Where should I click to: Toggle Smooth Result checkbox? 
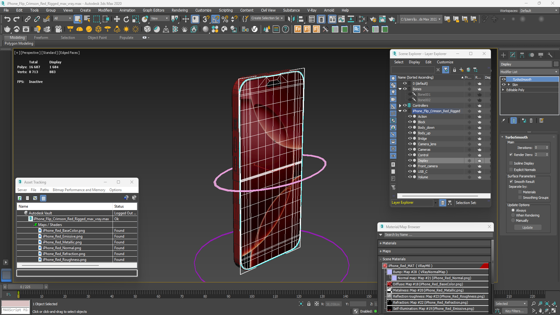point(511,181)
